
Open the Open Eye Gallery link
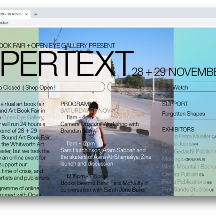pos(23,117)
